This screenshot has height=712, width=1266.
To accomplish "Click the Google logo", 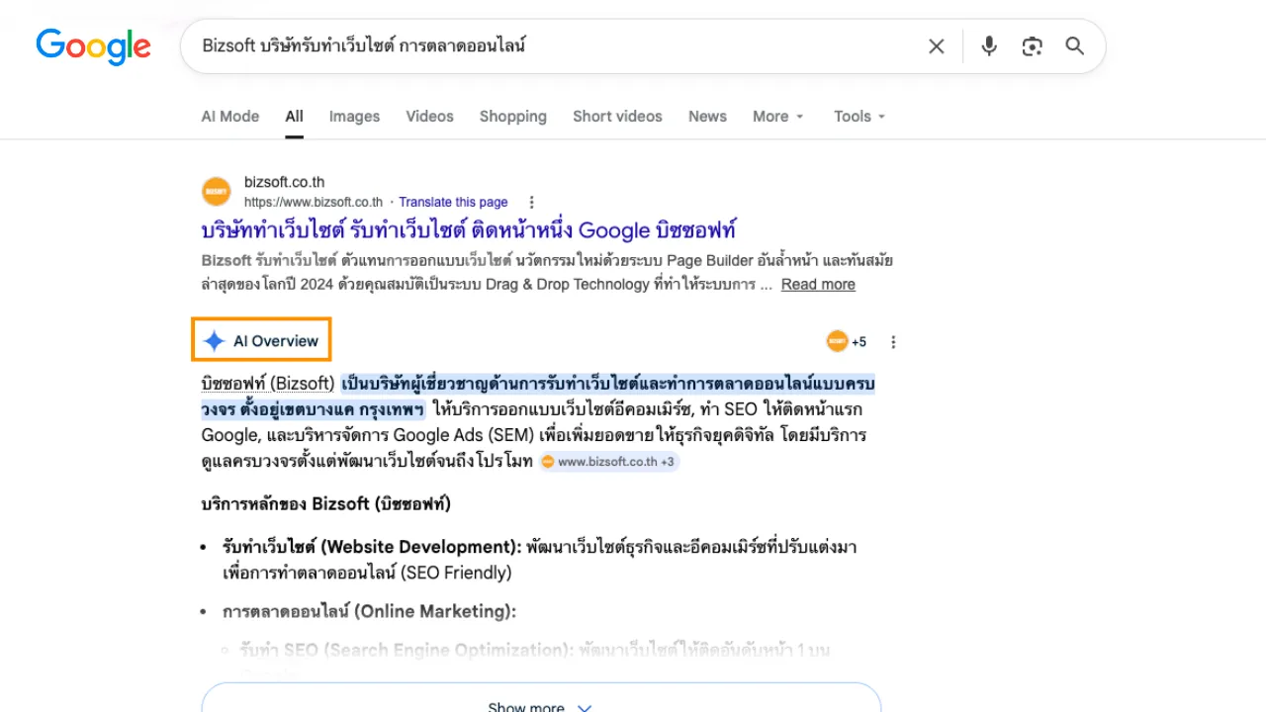I will 93,46.
